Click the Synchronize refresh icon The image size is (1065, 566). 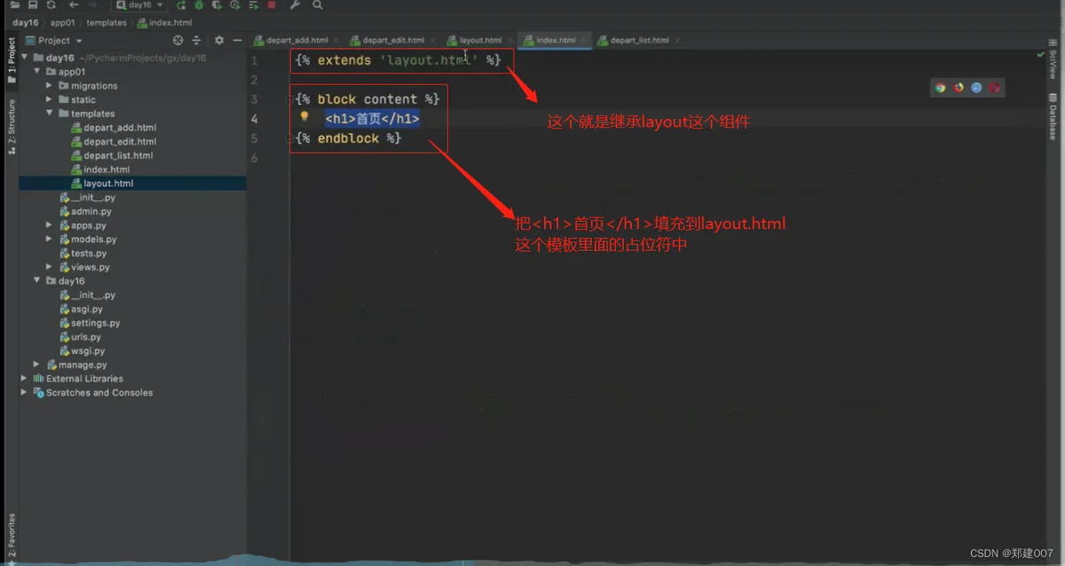click(x=51, y=4)
